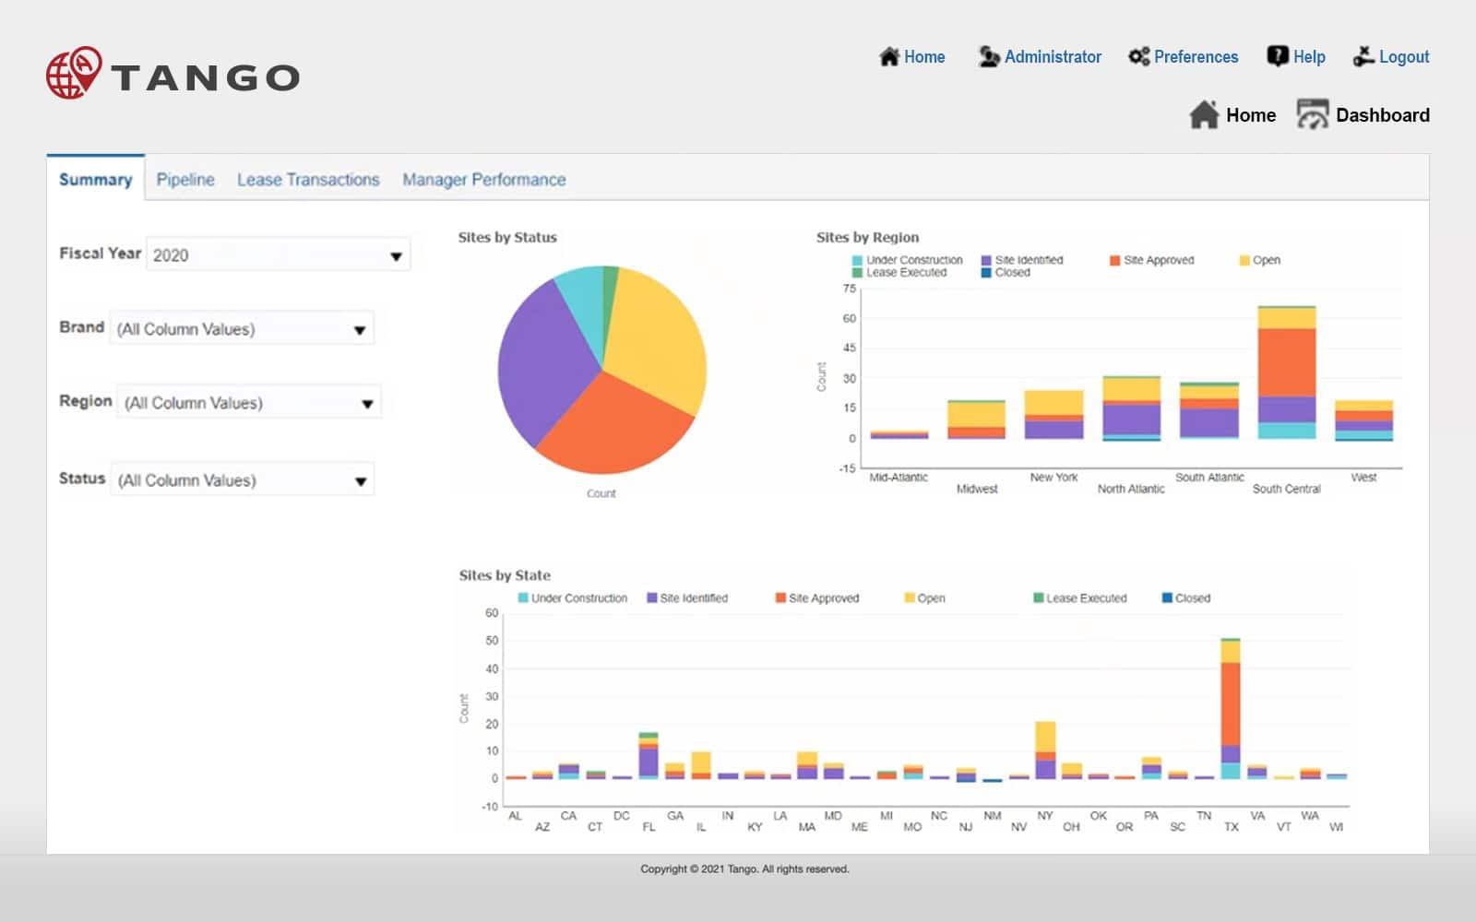This screenshot has width=1476, height=922.
Task: Expand the Status filter dropdown
Action: (360, 481)
